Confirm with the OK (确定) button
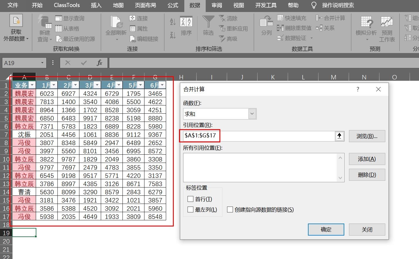This screenshot has height=259, width=419. point(326,230)
